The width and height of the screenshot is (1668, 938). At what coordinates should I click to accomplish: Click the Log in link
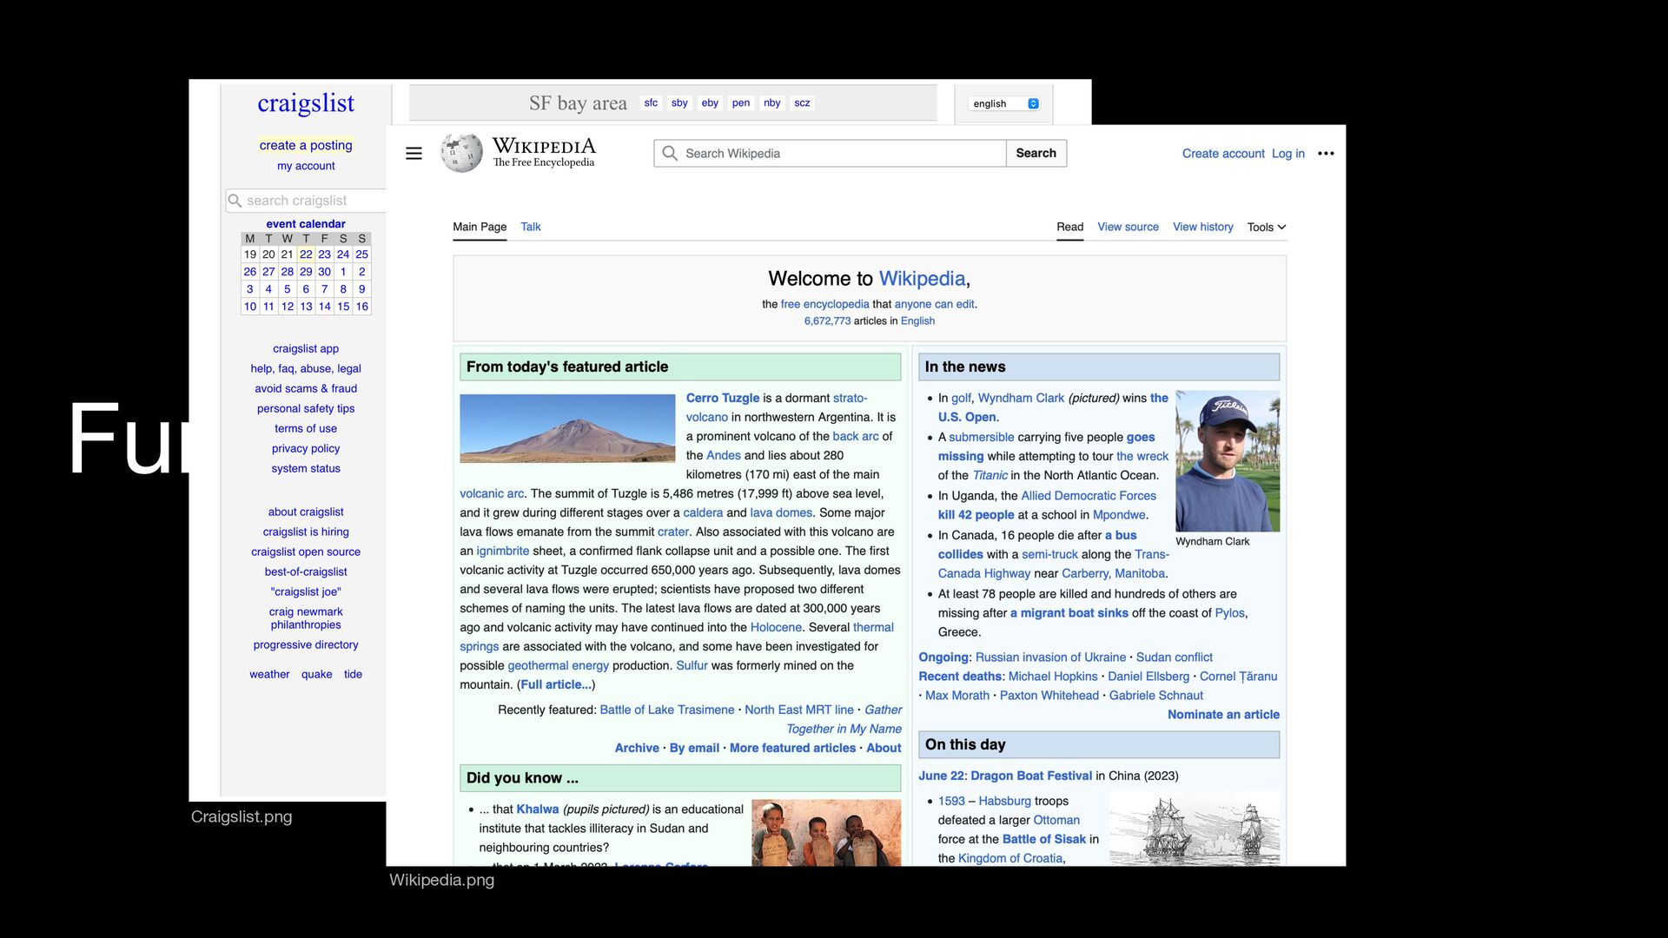pos(1288,154)
